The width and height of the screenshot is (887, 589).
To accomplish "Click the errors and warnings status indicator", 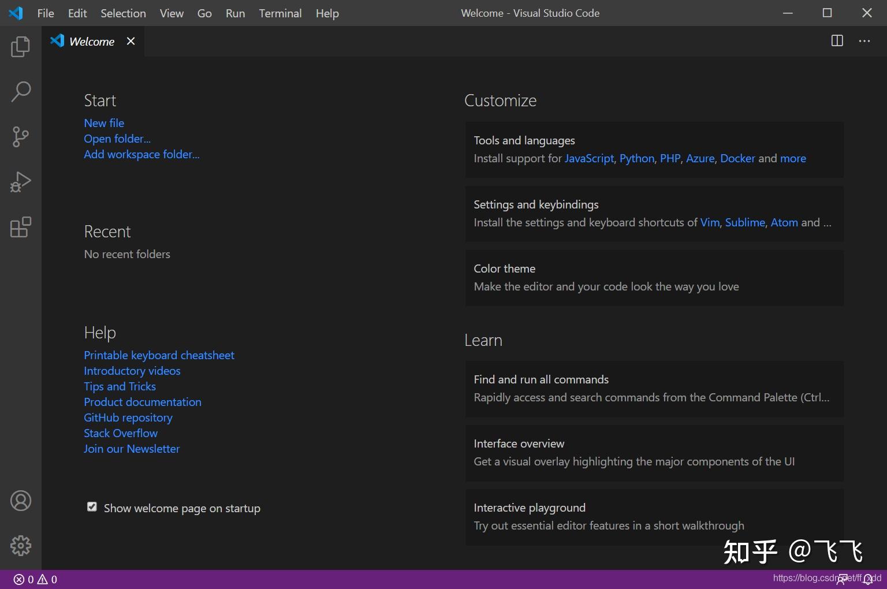I will click(x=35, y=579).
